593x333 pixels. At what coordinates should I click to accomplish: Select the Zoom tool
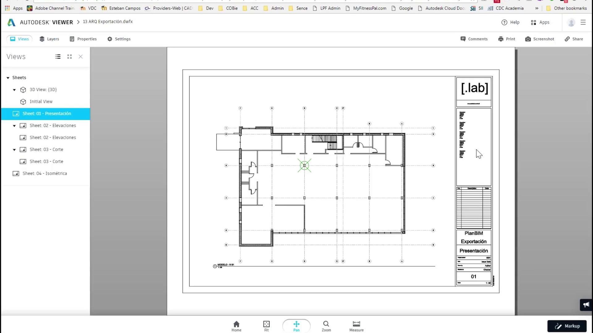coord(326,326)
